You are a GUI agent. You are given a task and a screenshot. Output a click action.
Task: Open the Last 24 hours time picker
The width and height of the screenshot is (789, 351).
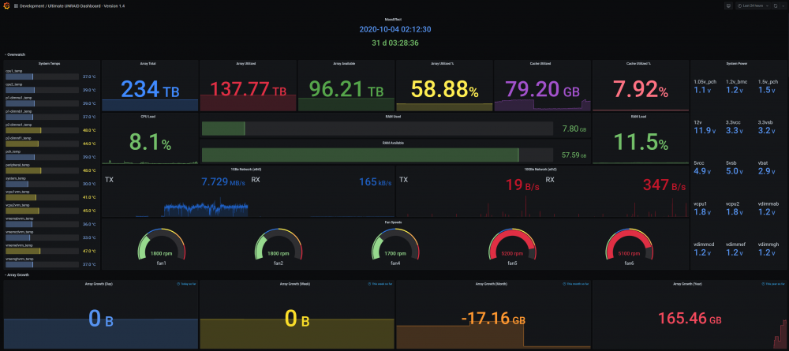pos(752,6)
